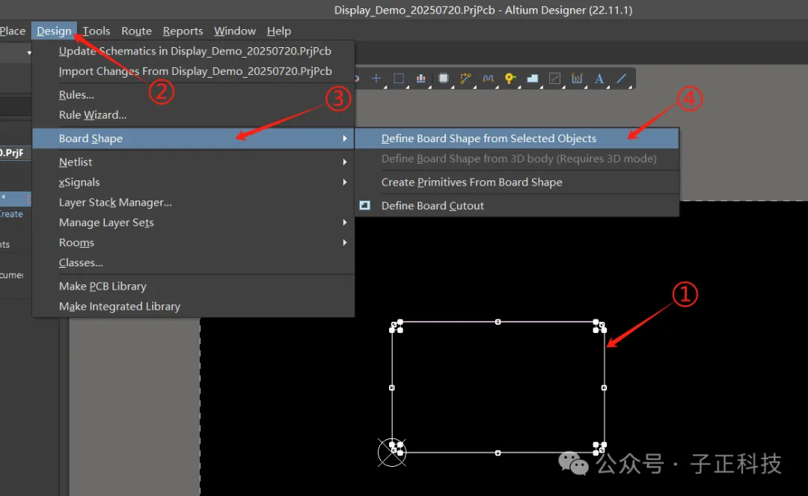808x496 pixels.
Task: Select the Place Dimension tool icon
Action: pos(577,79)
